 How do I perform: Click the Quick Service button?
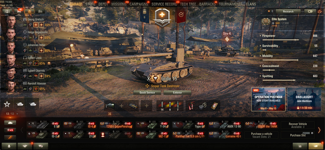point(147,92)
